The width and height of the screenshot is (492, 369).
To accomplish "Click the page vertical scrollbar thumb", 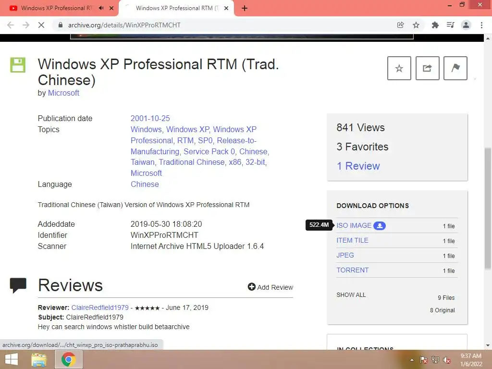I will pos(488,209).
